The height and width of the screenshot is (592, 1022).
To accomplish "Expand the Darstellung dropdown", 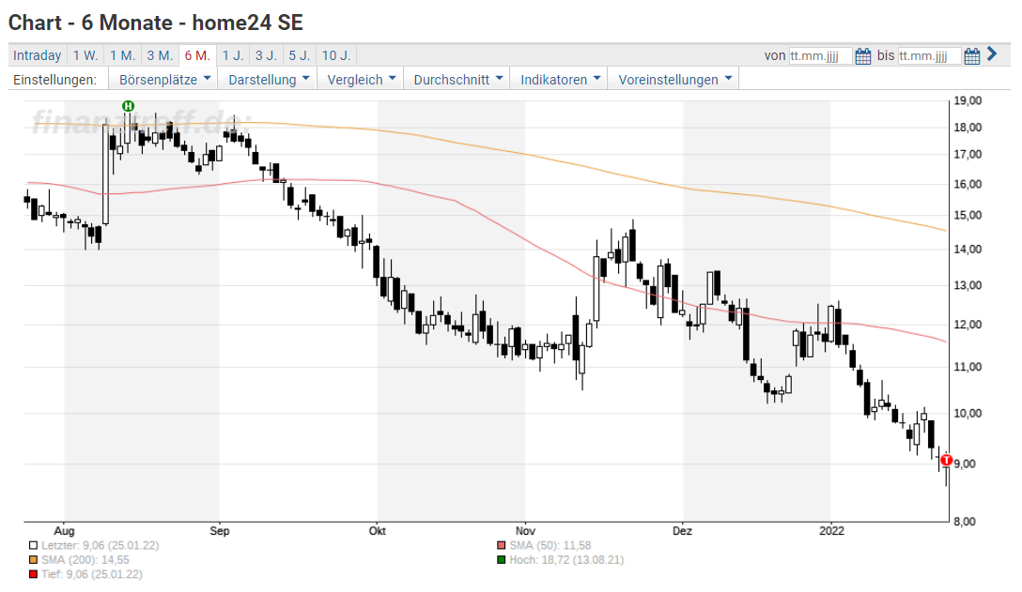I will click(268, 80).
